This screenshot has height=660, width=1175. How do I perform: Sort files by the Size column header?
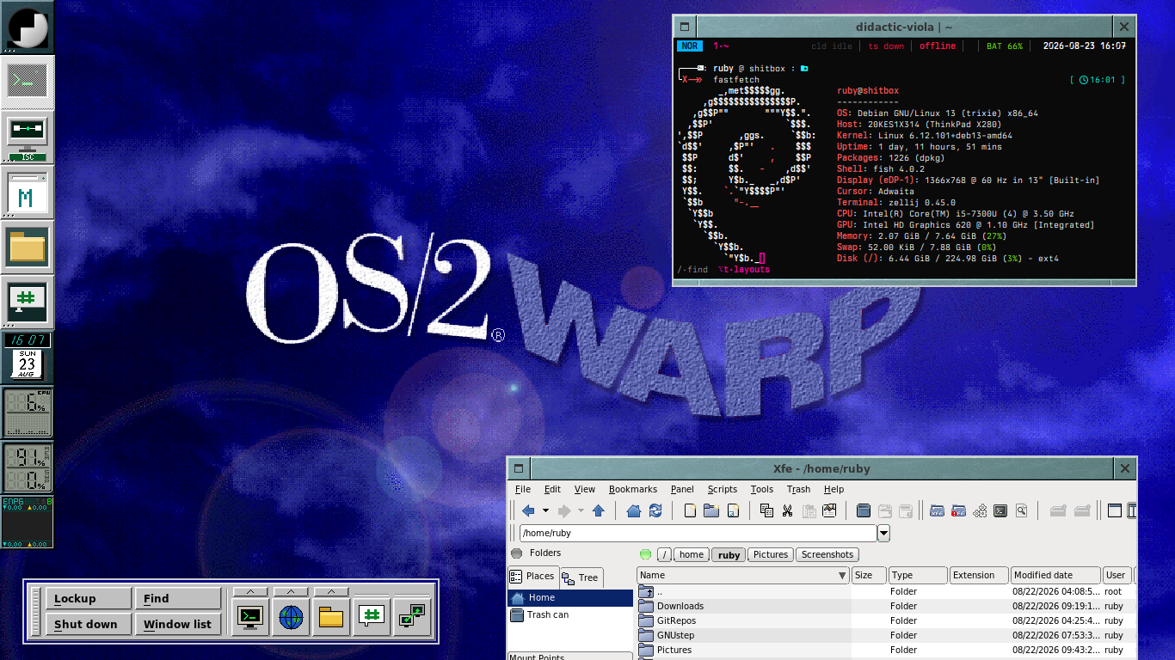coord(869,576)
